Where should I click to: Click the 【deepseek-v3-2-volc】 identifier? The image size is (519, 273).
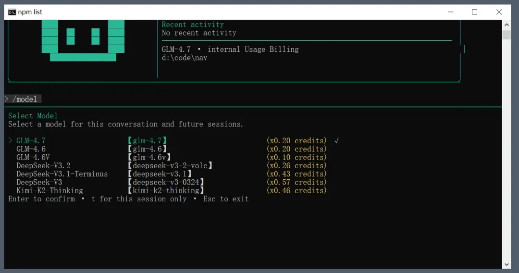[x=170, y=165]
